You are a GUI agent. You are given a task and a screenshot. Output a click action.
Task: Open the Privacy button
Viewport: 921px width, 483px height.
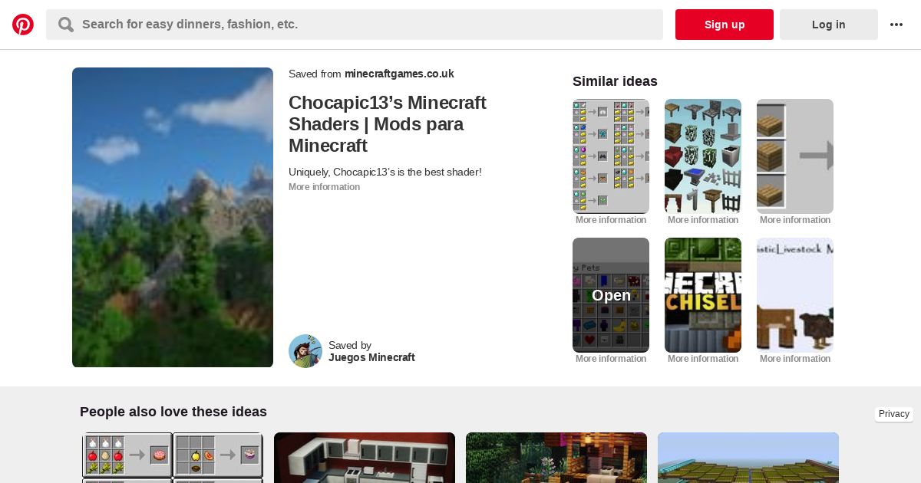(894, 414)
